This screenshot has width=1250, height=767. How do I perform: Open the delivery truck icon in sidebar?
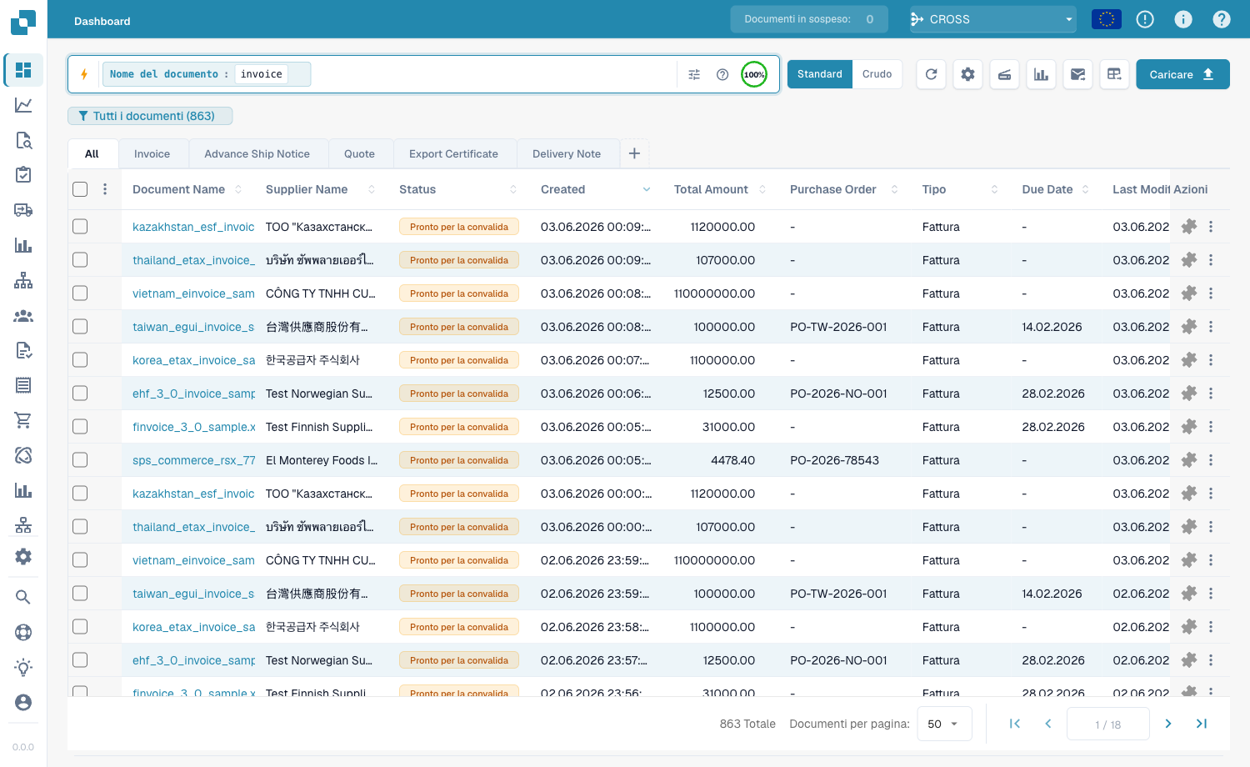(x=23, y=210)
